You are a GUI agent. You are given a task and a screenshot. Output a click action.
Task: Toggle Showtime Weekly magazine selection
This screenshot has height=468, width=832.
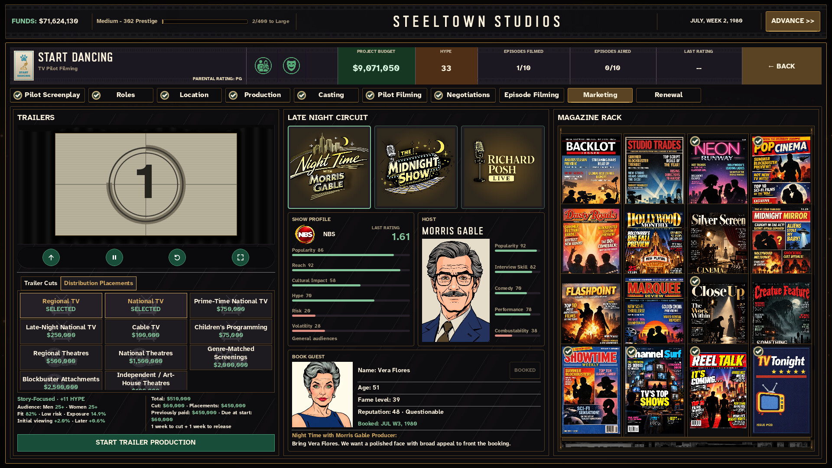[x=591, y=390]
